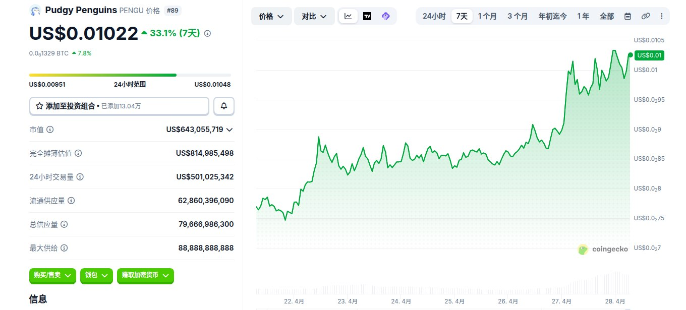Click the US$501,025,342 volume value

[205, 177]
